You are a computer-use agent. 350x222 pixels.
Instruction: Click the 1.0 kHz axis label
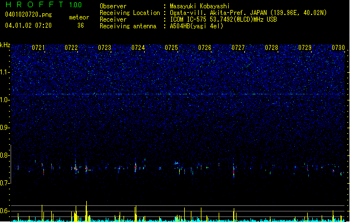coord(5,100)
